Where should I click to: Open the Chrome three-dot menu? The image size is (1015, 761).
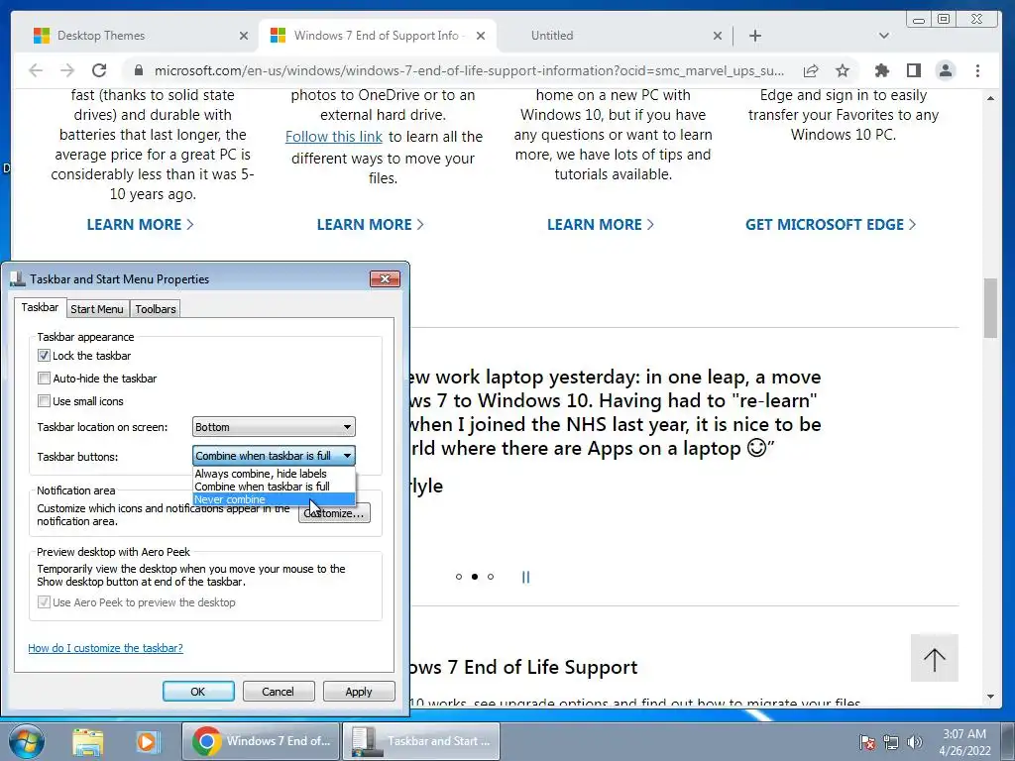coord(977,70)
